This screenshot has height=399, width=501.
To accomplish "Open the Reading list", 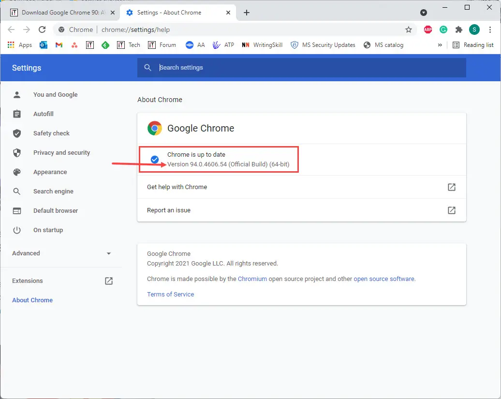I will [473, 45].
